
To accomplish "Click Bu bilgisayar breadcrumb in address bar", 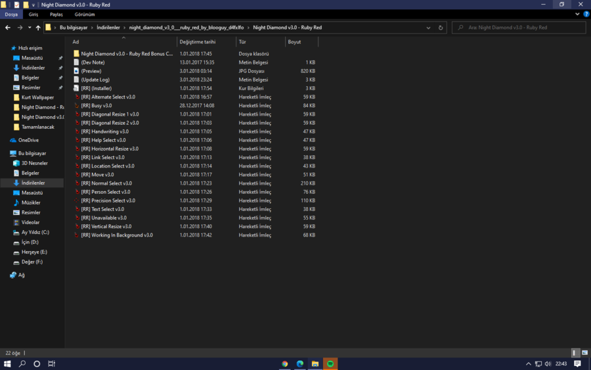I will pyautogui.click(x=74, y=28).
